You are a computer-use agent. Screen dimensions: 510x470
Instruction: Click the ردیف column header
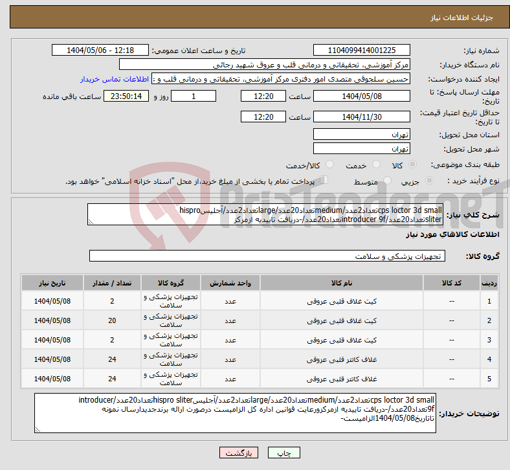point(489,283)
